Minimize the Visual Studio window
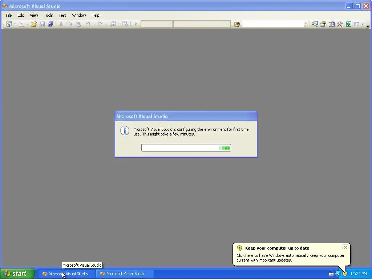Screen dimensions: 372x279 pyautogui.click(x=348, y=6)
